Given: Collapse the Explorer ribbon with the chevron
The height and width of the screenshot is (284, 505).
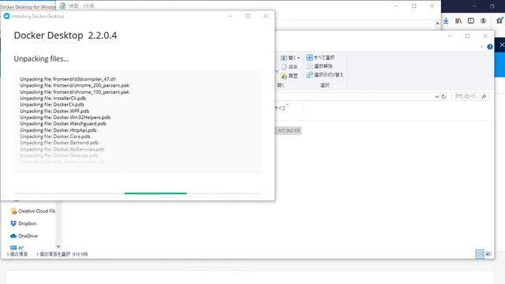Looking at the screenshot, I should [481, 47].
